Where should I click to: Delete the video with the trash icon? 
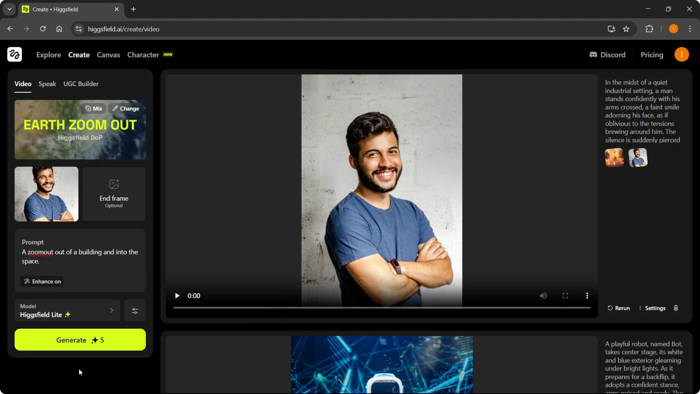click(676, 308)
